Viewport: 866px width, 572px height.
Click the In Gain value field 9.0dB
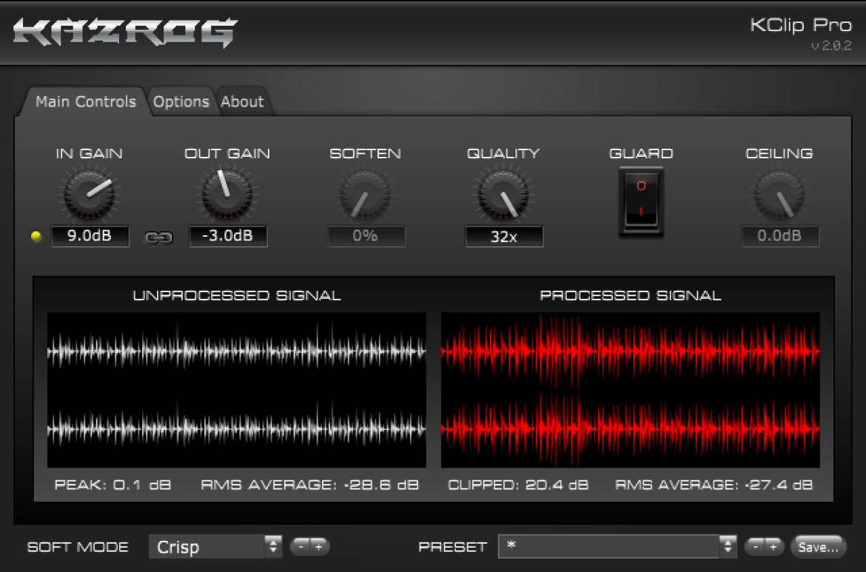point(90,236)
